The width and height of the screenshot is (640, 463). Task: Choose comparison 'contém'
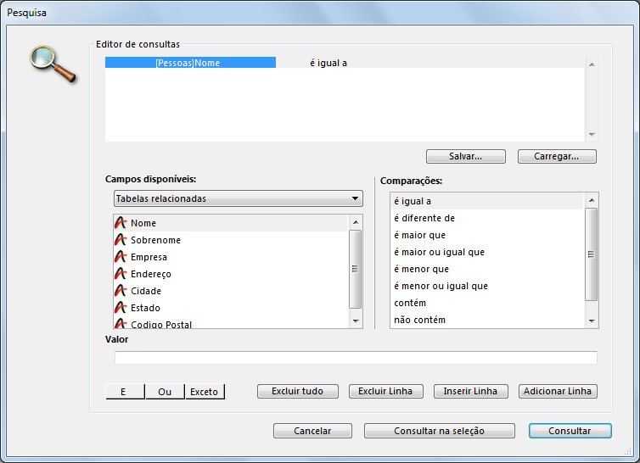(x=487, y=303)
